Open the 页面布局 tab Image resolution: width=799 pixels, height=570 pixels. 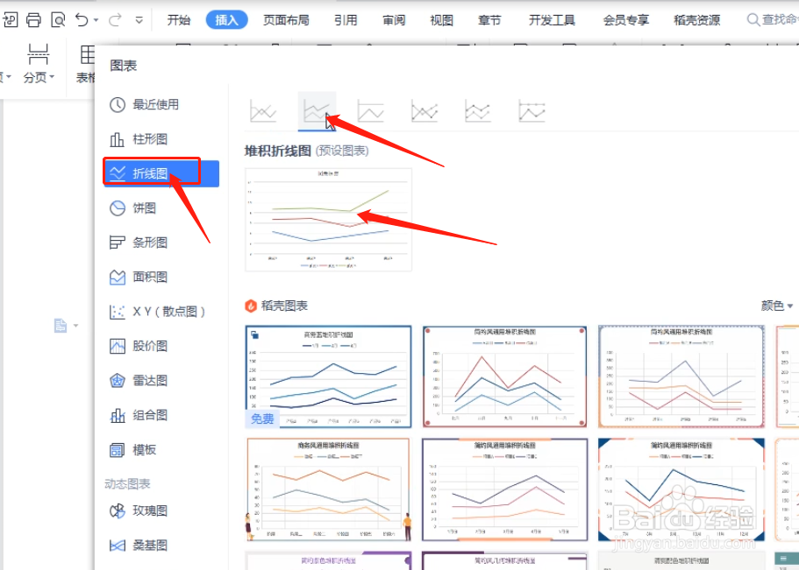coord(286,20)
